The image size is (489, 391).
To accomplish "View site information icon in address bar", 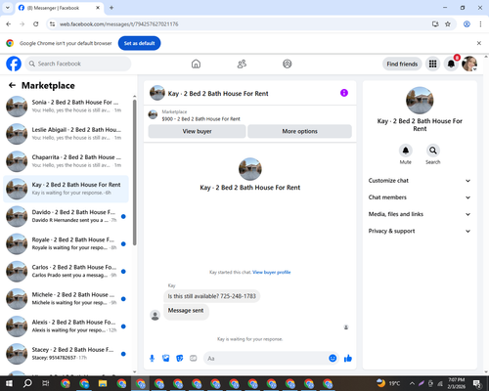I will click(52, 24).
